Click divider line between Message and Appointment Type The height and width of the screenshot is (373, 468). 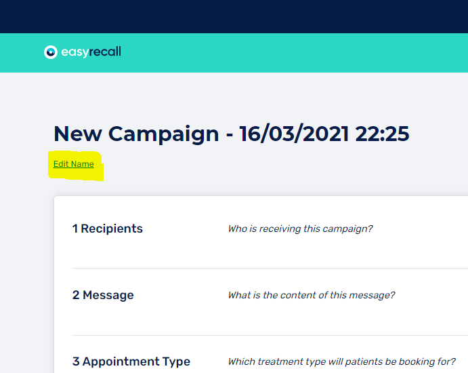tap(270, 335)
